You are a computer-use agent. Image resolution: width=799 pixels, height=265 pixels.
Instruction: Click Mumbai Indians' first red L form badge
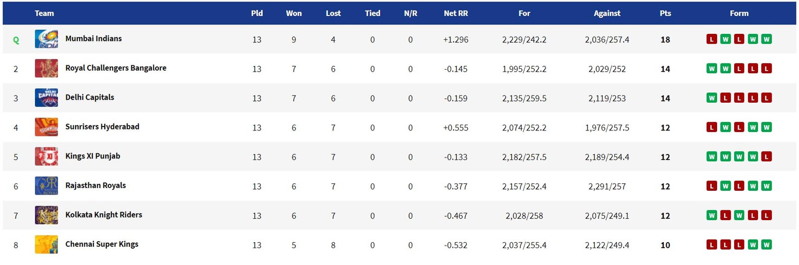tap(712, 39)
